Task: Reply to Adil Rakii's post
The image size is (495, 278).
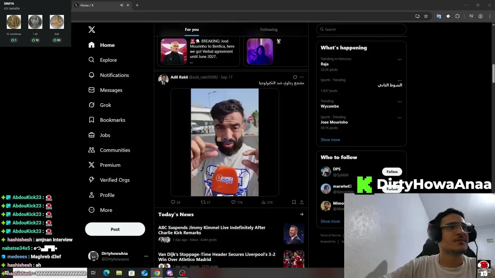Action: pyautogui.click(x=175, y=202)
